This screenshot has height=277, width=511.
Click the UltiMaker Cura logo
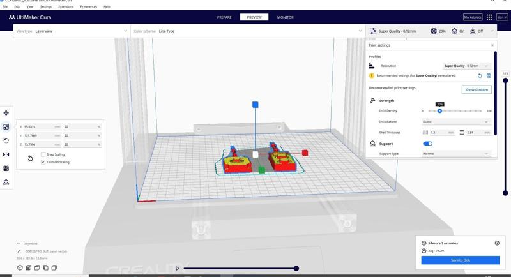(x=30, y=17)
